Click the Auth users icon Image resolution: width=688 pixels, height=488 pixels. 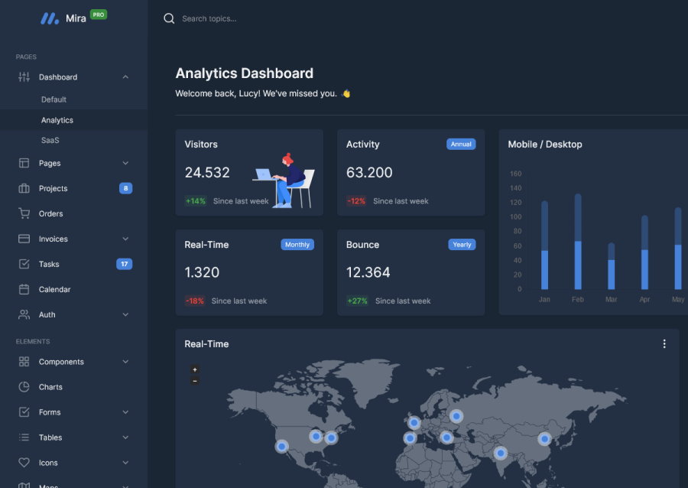[22, 314]
